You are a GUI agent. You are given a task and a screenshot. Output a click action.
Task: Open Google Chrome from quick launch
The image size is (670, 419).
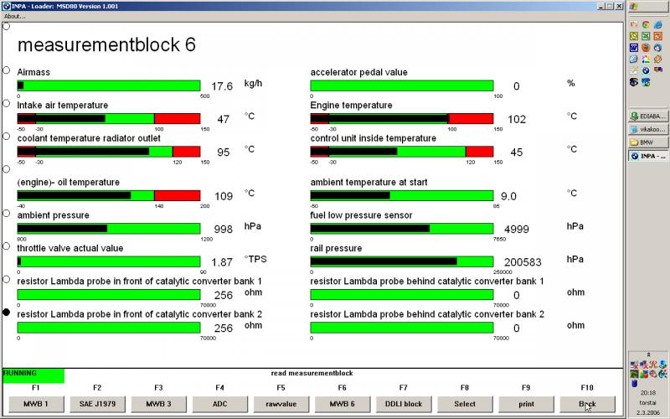[x=647, y=25]
